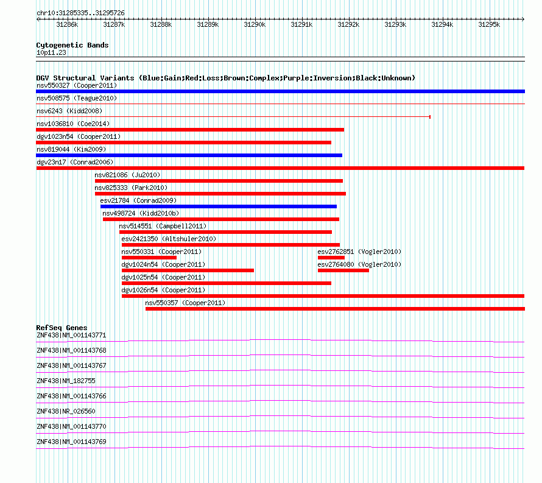The image size is (542, 483).
Task: Click the 31294k ruler tick label
Action: coord(442,24)
